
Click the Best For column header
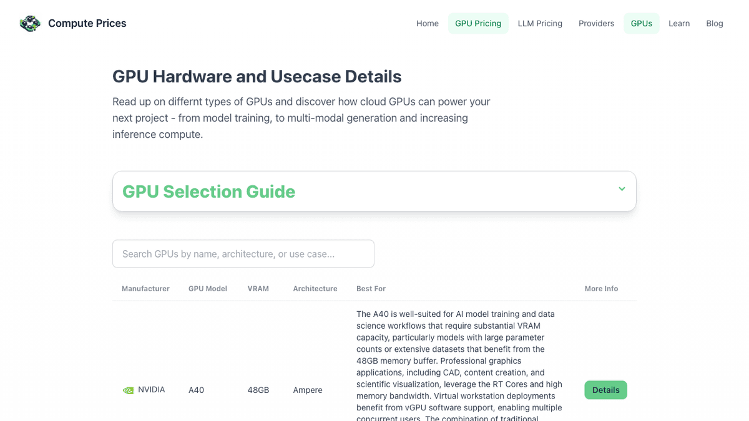(371, 289)
